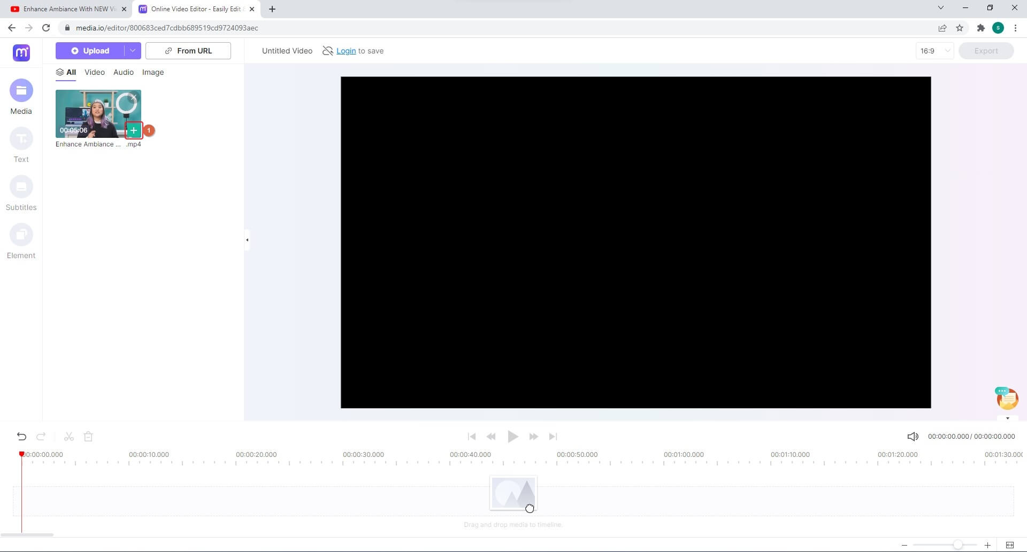The height and width of the screenshot is (552, 1027).
Task: Open the Text tool panel
Action: click(x=21, y=139)
